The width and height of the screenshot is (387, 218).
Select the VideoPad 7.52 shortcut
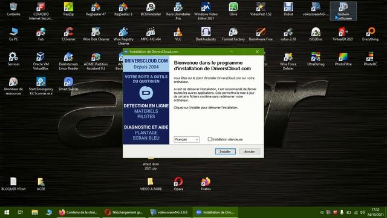pyautogui.click(x=261, y=9)
